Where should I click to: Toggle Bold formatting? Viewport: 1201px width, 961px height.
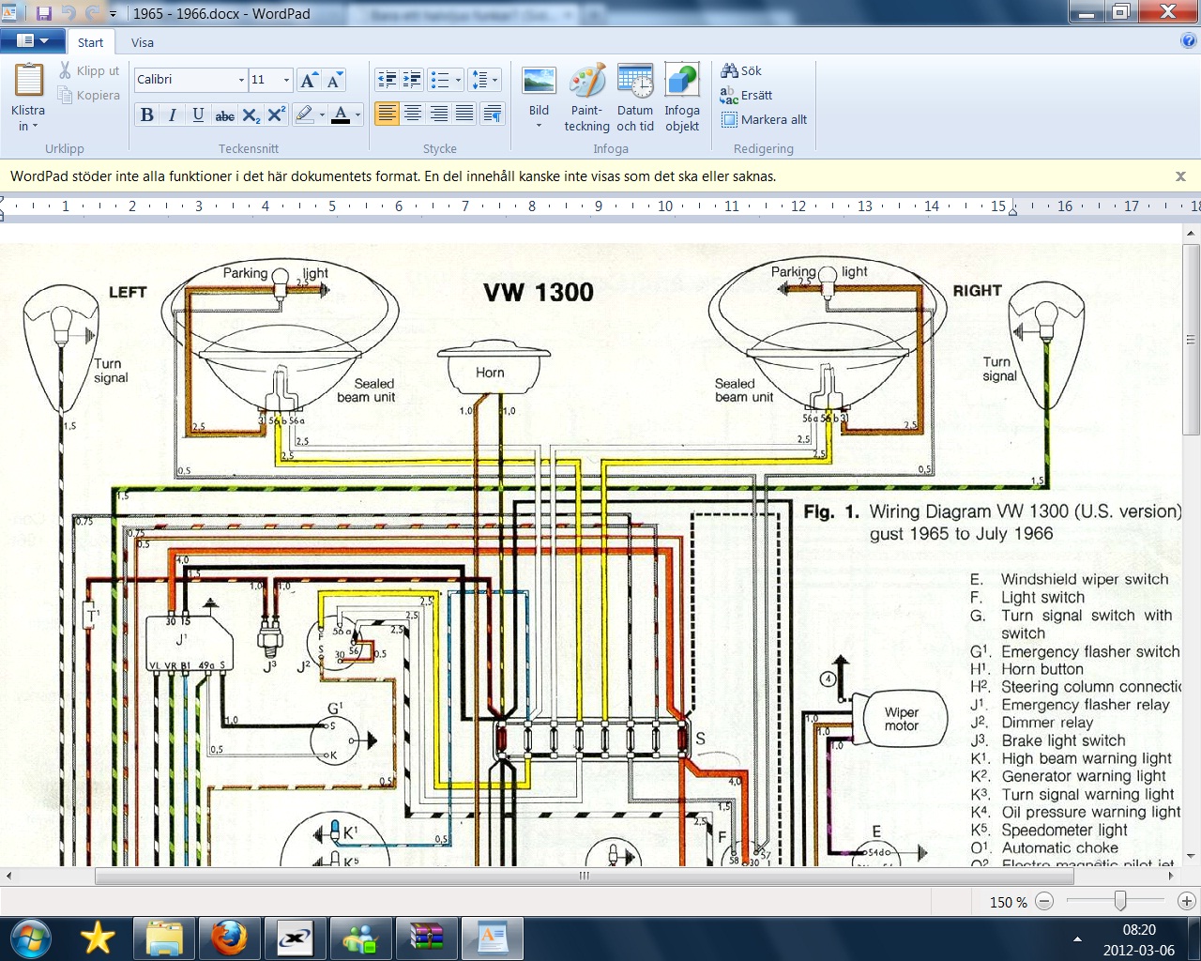(x=147, y=114)
